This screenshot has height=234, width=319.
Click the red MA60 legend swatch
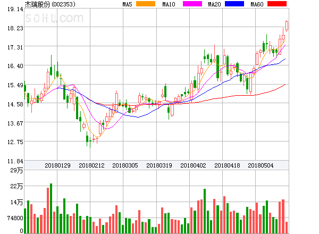tap(277, 4)
